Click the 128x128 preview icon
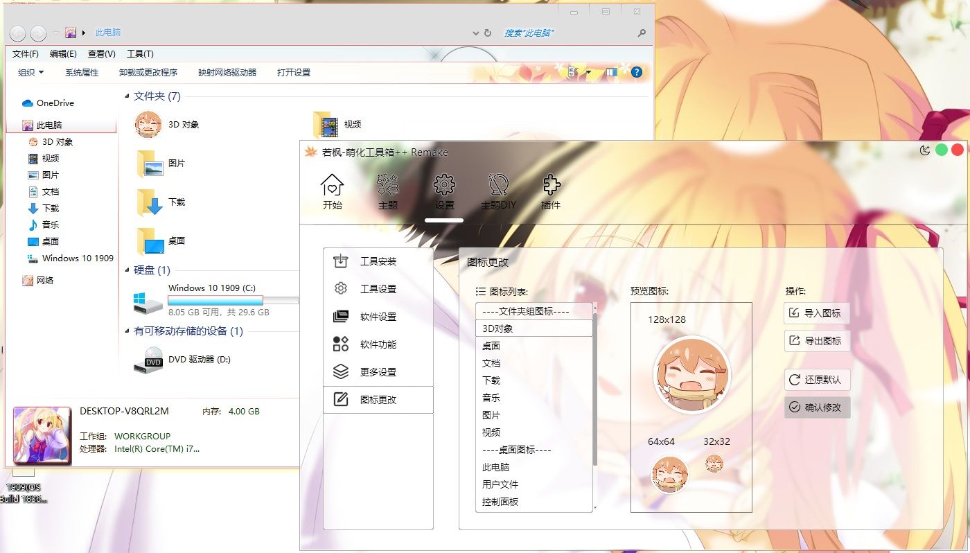970x553 pixels. (x=691, y=374)
